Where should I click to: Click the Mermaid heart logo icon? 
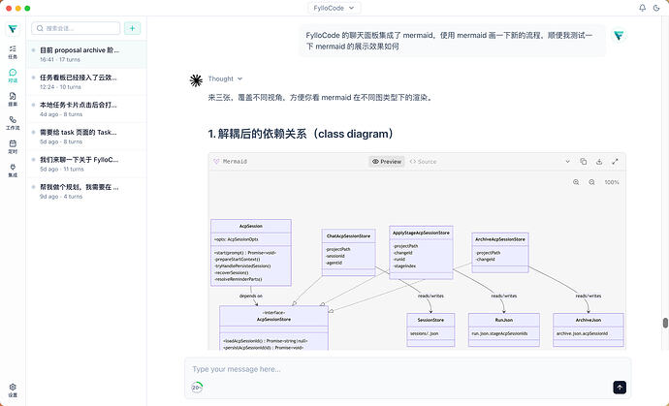(216, 161)
